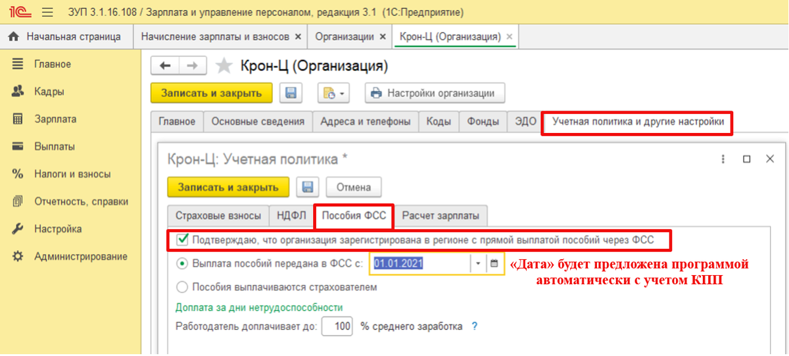
Task: Close the Организации tab
Action: [383, 37]
